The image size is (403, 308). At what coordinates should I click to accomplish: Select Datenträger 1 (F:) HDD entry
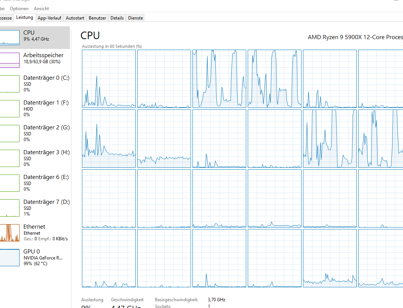[35, 108]
